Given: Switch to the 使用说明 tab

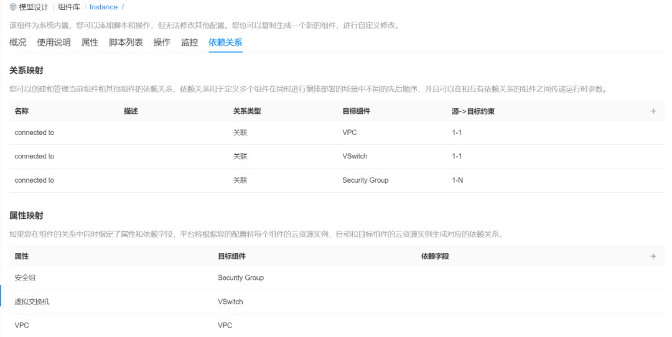Looking at the screenshot, I should coord(54,42).
